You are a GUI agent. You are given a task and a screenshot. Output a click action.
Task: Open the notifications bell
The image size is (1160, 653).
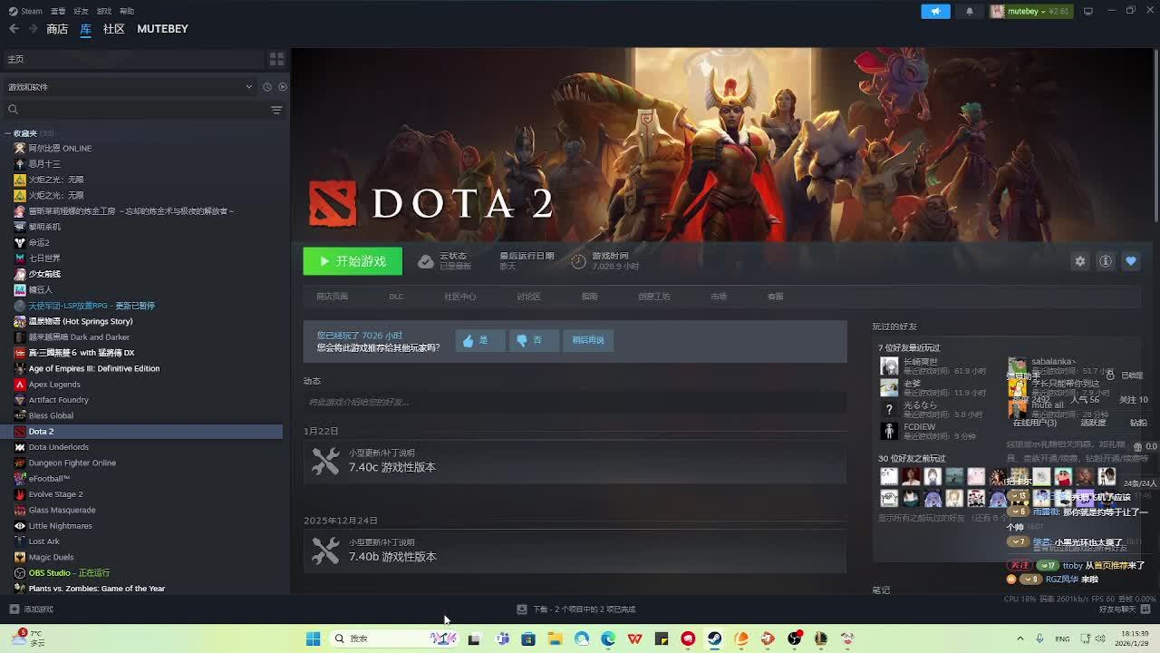click(x=969, y=11)
